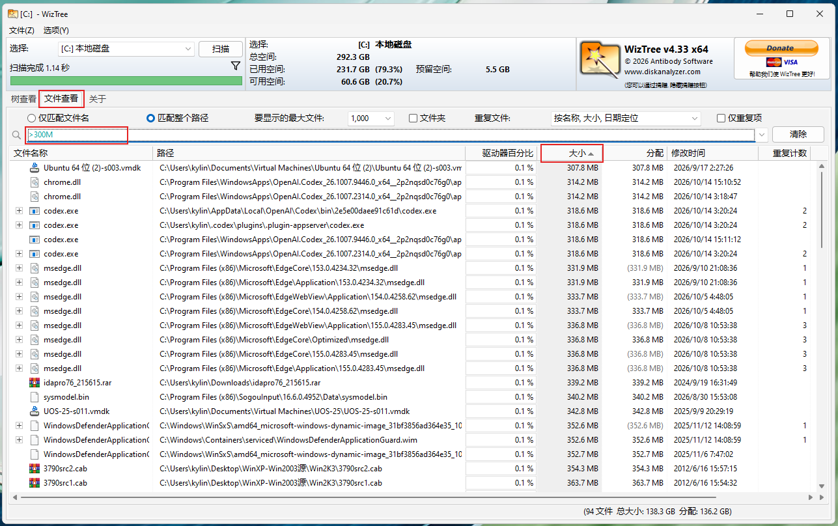Image resolution: width=838 pixels, height=526 pixels.
Task: Open the [C:] 本地磁盘 drive dropdown
Action: pos(126,49)
